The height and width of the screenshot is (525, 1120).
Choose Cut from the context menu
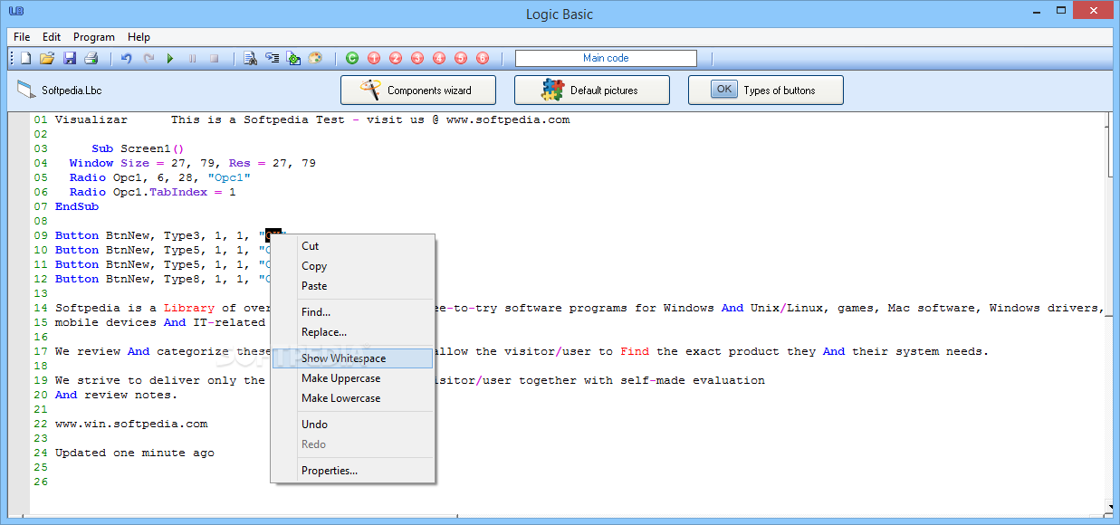(x=353, y=246)
